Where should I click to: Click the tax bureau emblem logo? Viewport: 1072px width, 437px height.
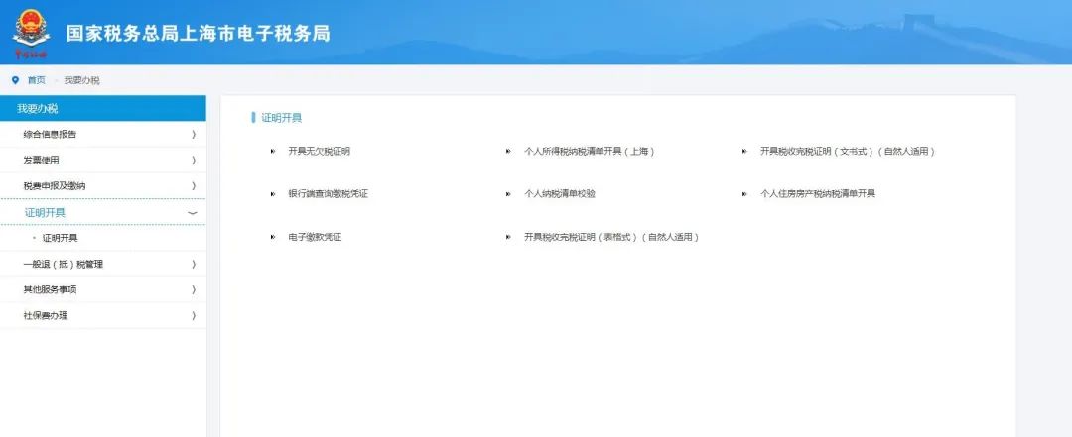[x=31, y=32]
